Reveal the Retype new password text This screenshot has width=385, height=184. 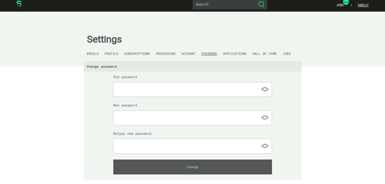tap(265, 146)
